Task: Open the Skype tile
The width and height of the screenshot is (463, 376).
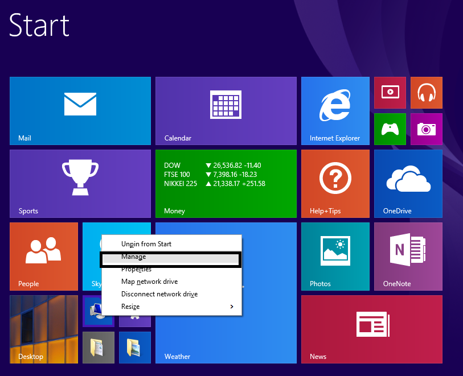Action: click(92, 257)
